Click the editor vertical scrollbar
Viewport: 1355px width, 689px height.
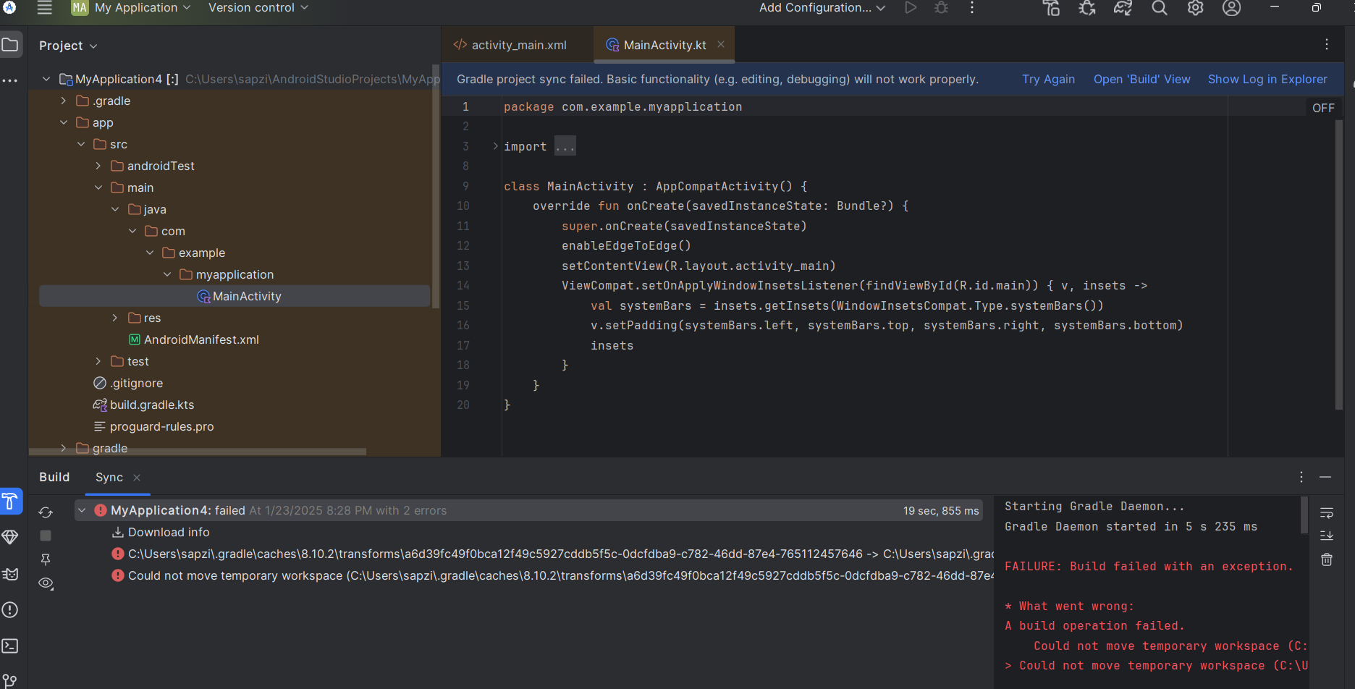tap(1339, 265)
